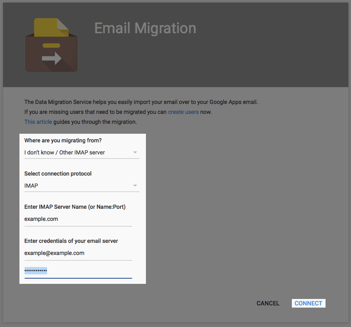Focus the IMAP server name field with example.com

(78, 219)
